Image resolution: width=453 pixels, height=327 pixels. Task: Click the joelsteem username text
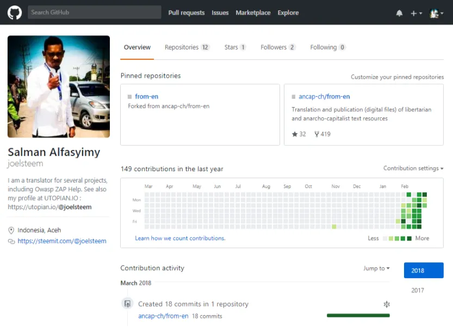pyautogui.click(x=26, y=163)
